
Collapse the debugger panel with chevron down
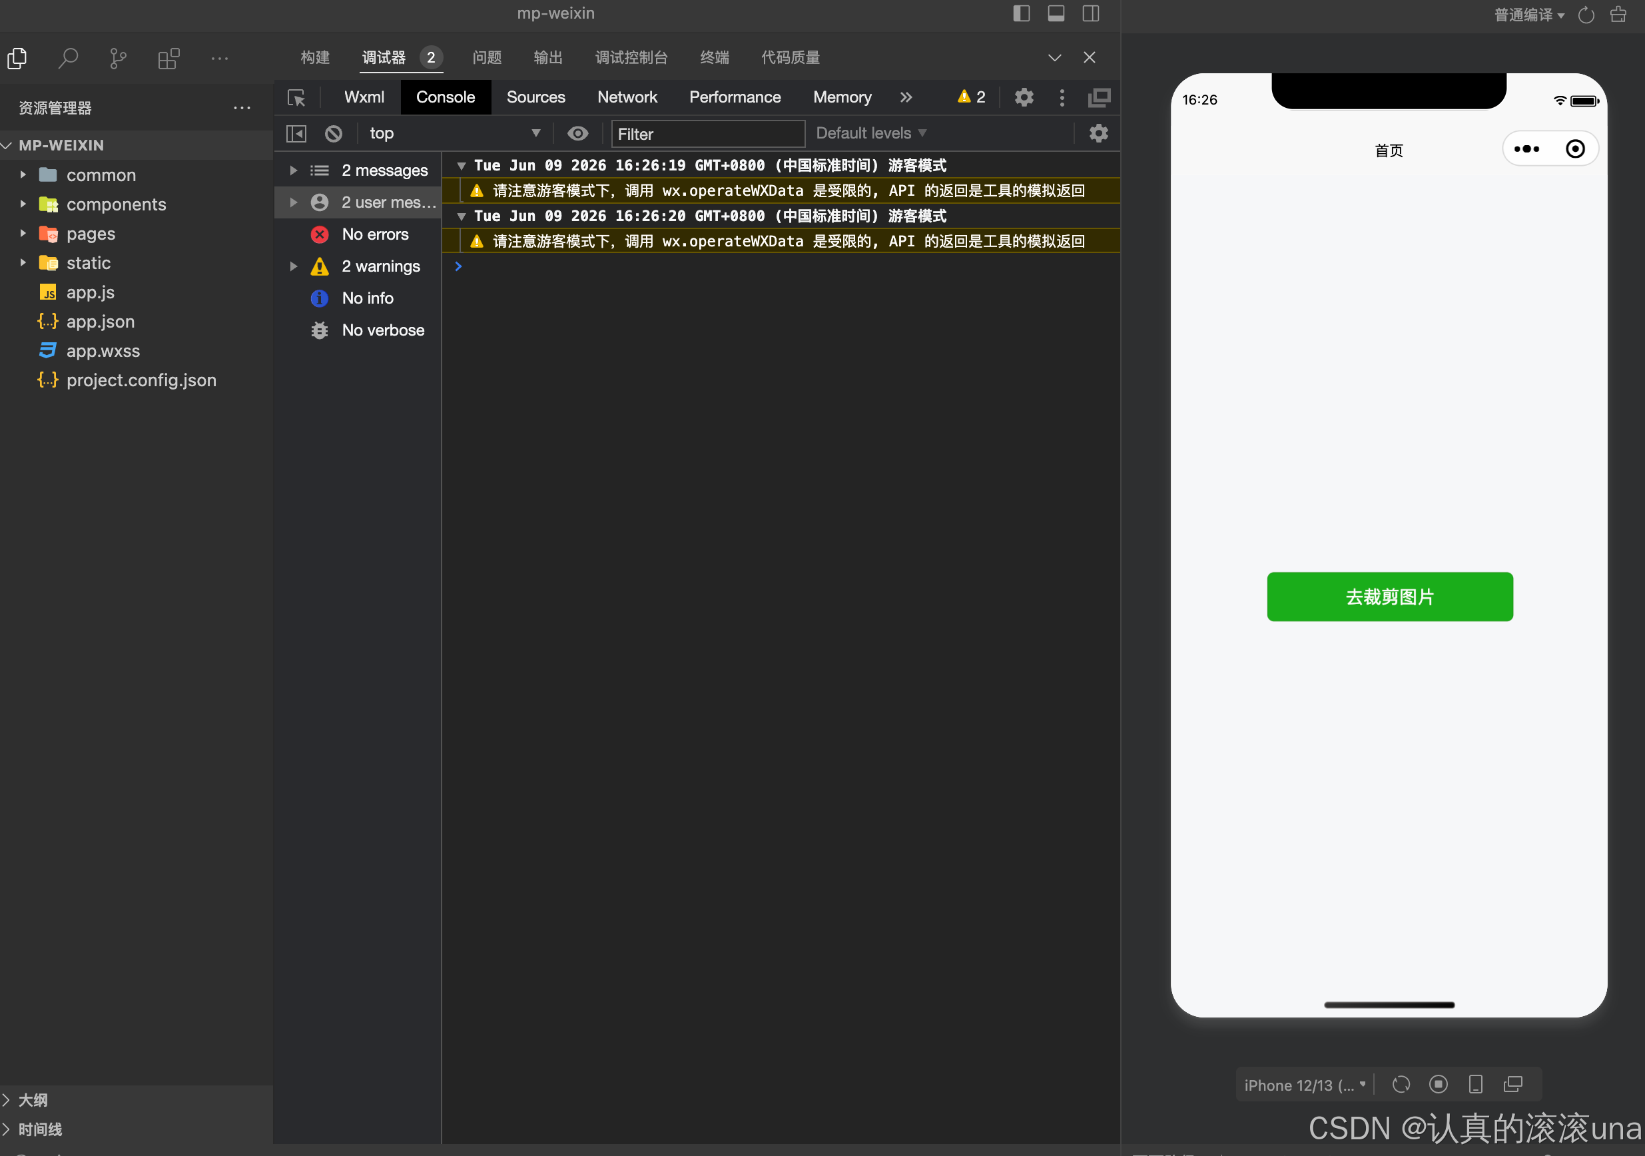click(1055, 58)
